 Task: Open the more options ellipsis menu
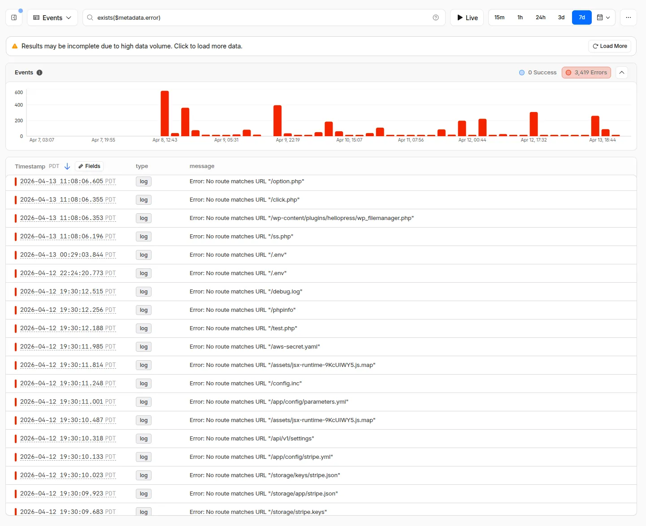click(629, 17)
